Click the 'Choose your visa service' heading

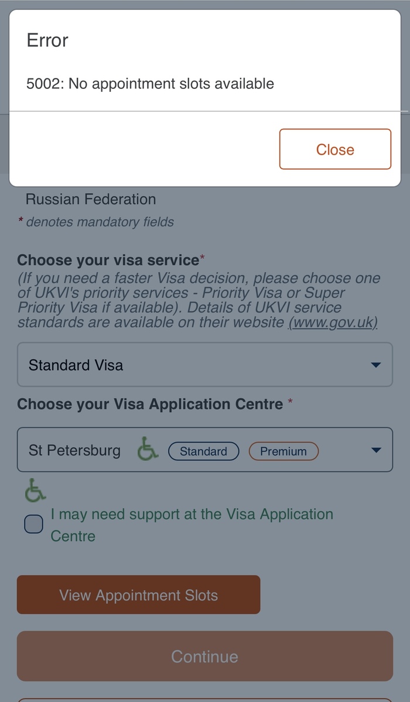click(108, 260)
